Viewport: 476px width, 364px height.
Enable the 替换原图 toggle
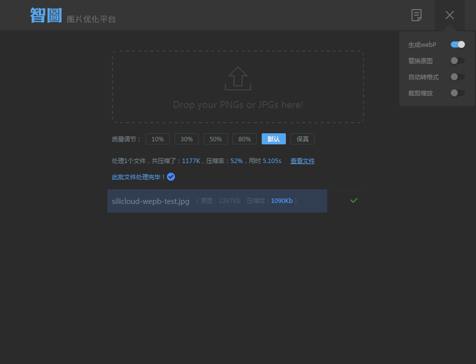tap(457, 61)
